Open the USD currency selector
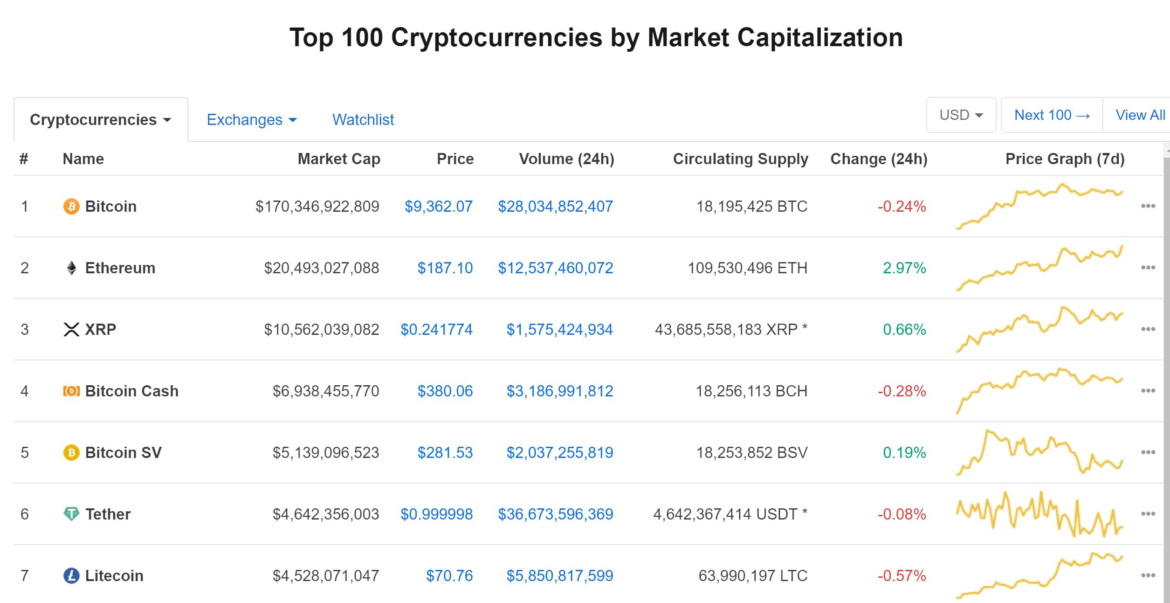1170x603 pixels. pyautogui.click(x=961, y=115)
